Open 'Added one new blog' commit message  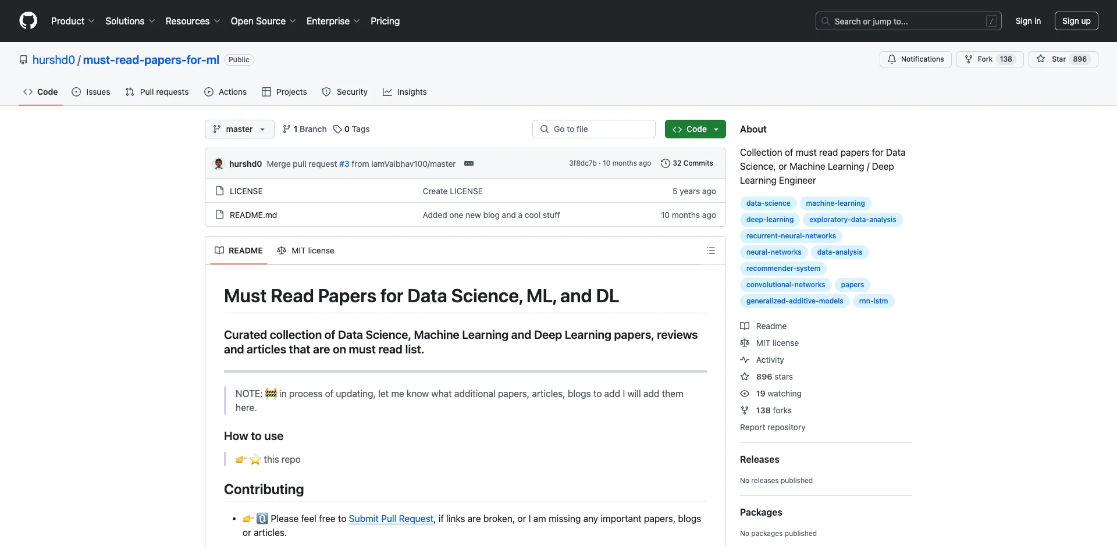[492, 215]
